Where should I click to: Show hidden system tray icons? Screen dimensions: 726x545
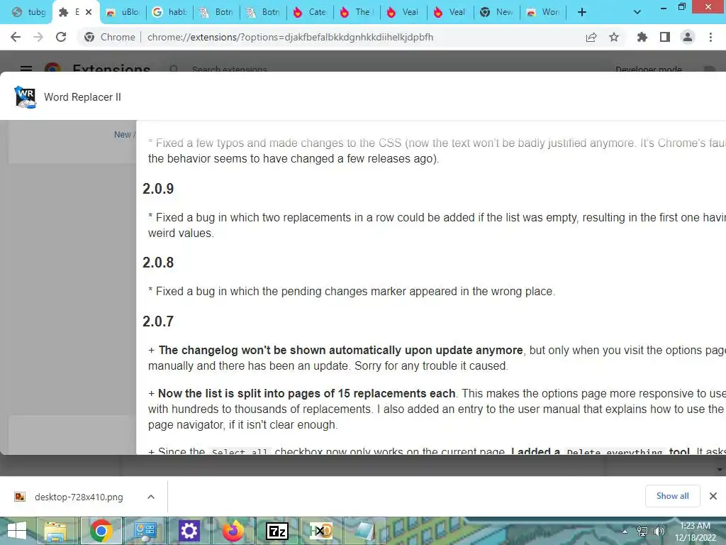coord(625,531)
